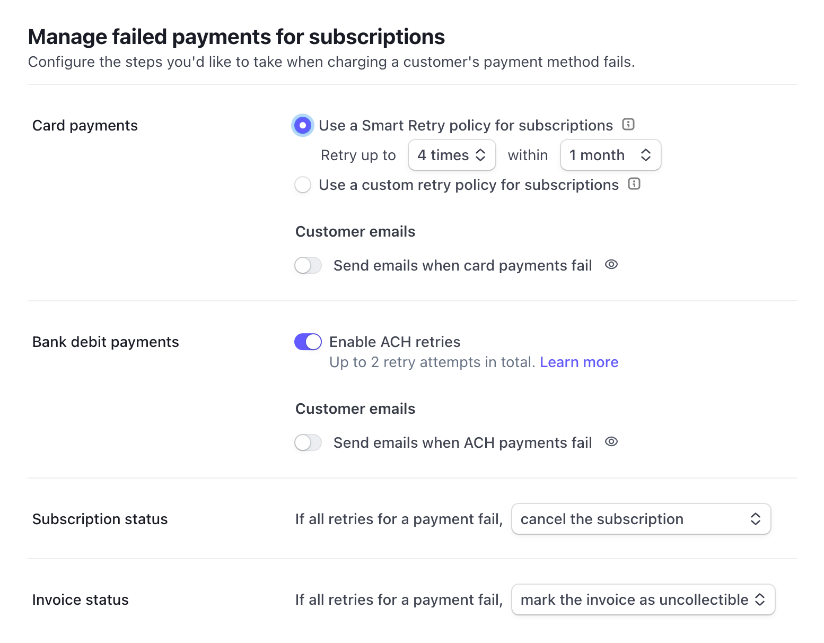Open the "cancel the subscription" dropdown
Screen dimensions: 824x643
(x=641, y=519)
